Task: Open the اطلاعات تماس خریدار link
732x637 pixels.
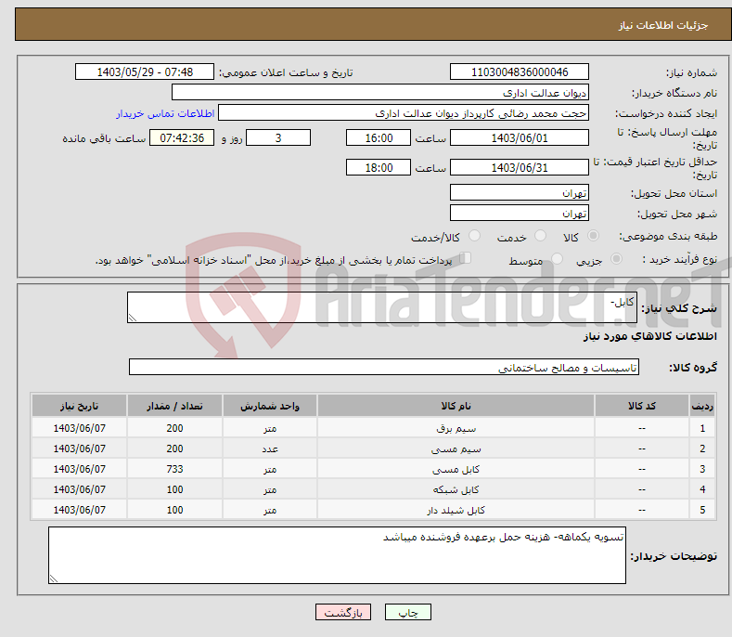Action: (x=165, y=113)
